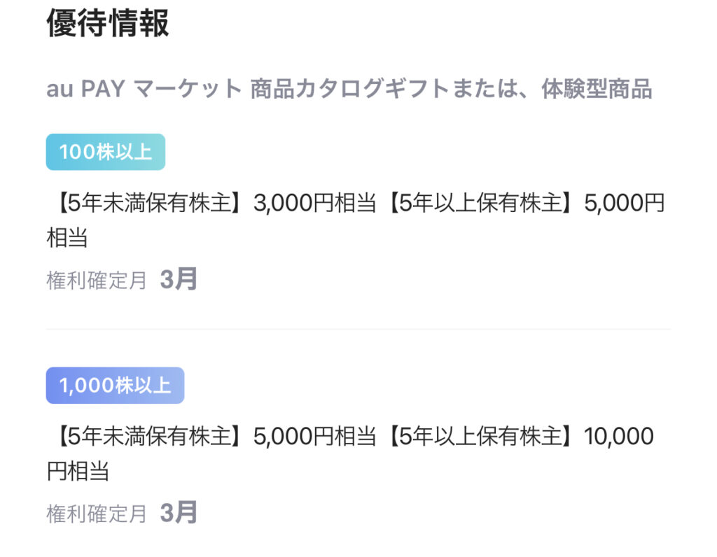Viewport: 717px width, 557px height.
Task: Click the 3月 value under 100株以上
Action: point(179,279)
